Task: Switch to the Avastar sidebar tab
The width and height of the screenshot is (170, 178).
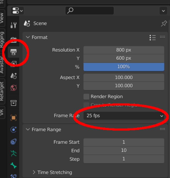Action: pyautogui.click(x=2, y=65)
